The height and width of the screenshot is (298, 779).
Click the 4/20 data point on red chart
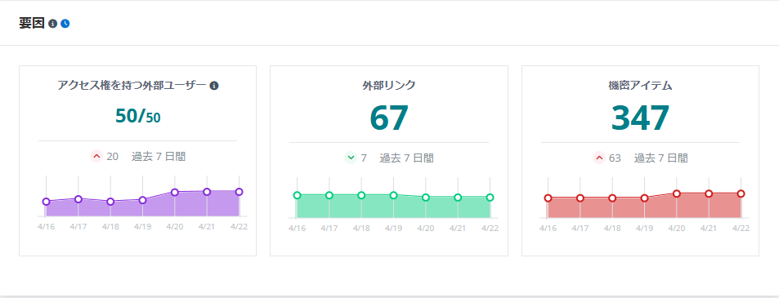(677, 193)
